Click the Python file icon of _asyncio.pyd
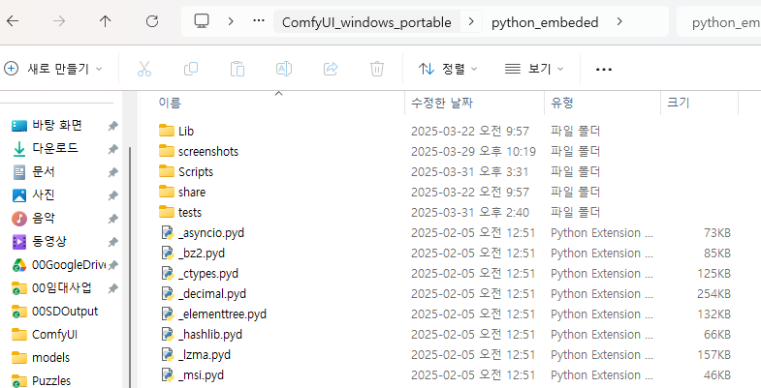The width and height of the screenshot is (761, 388). point(167,232)
